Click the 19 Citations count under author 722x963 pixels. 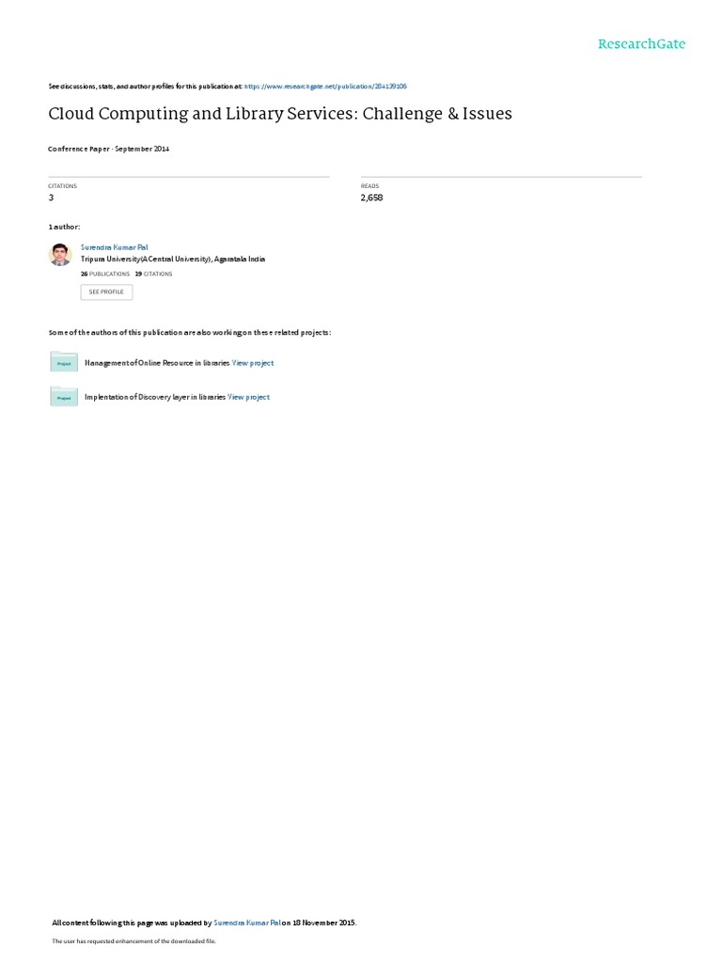(153, 274)
